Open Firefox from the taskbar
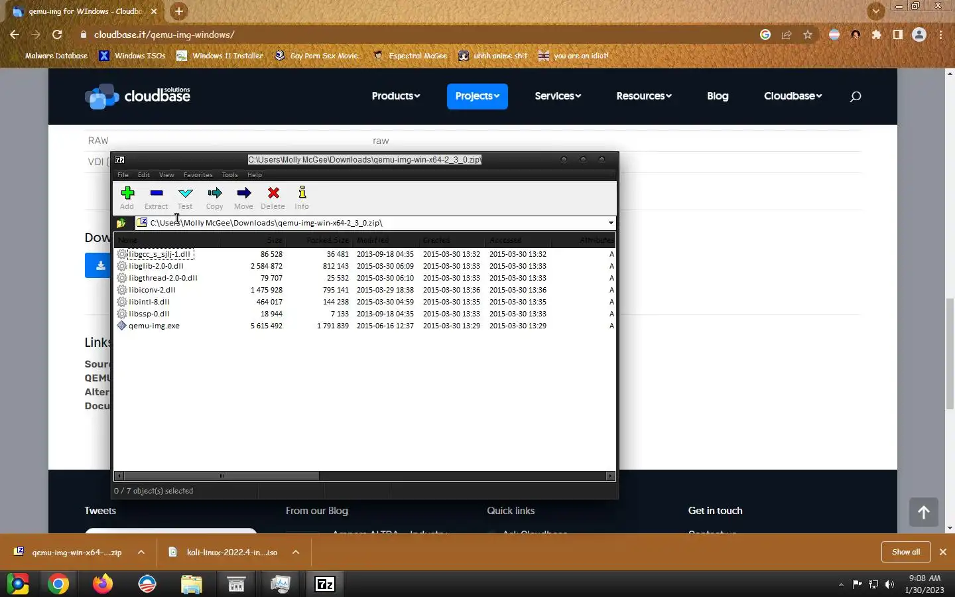The width and height of the screenshot is (955, 597). (103, 584)
